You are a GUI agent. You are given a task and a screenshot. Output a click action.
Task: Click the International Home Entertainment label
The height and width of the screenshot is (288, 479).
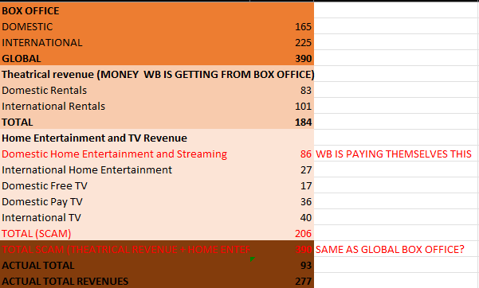click(x=87, y=170)
